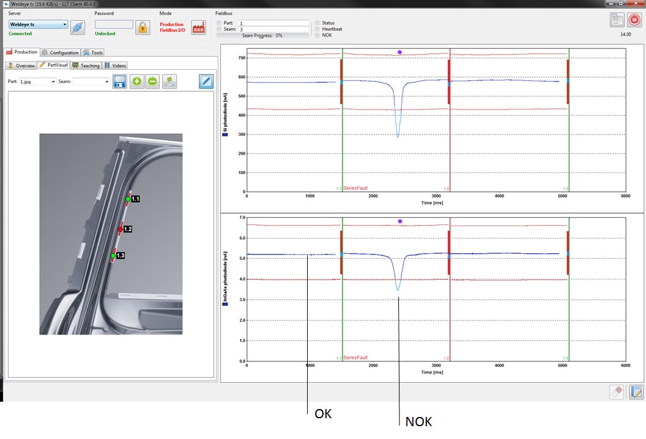Open the Teaching tab

[86, 65]
